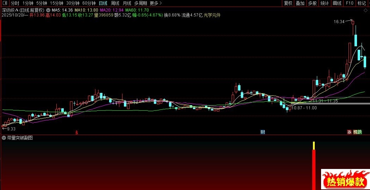Screen dimensions: 370x190
Task: Click the 幅-0.65(-4.67%) change value
Action: point(148,15)
